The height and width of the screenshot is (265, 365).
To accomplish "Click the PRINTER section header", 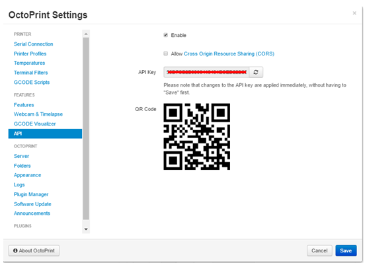I will (x=22, y=34).
